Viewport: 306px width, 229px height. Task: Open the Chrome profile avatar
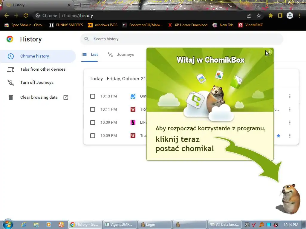(290, 16)
